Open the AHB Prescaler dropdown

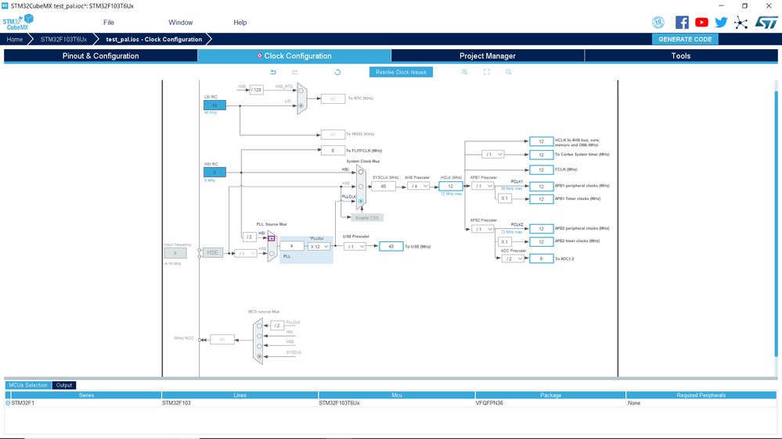[x=418, y=186]
